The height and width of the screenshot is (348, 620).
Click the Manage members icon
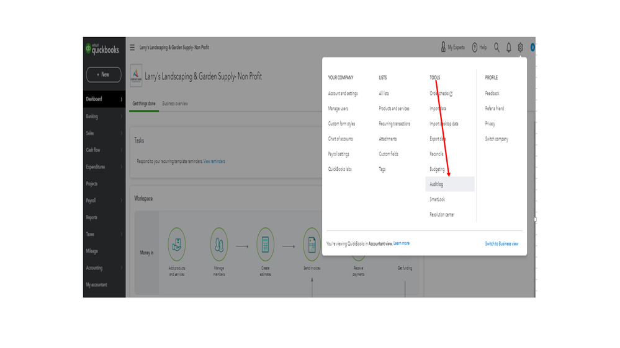pos(219,244)
